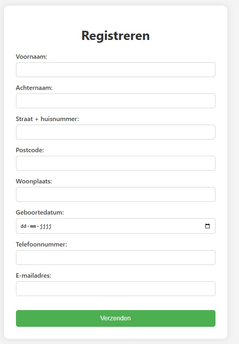
Task: Focus the Achternaam text box
Action: click(x=116, y=101)
